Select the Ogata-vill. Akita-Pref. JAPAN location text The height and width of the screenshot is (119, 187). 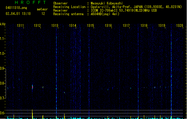pyautogui.click(x=136, y=7)
